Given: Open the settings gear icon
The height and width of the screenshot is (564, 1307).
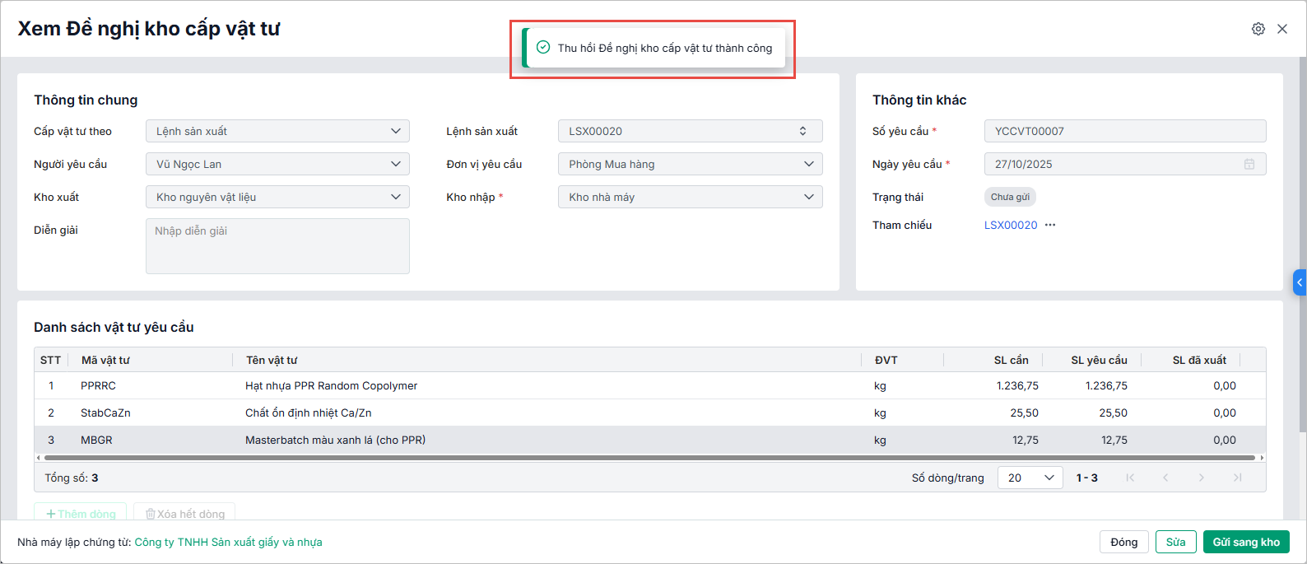Looking at the screenshot, I should (x=1258, y=29).
